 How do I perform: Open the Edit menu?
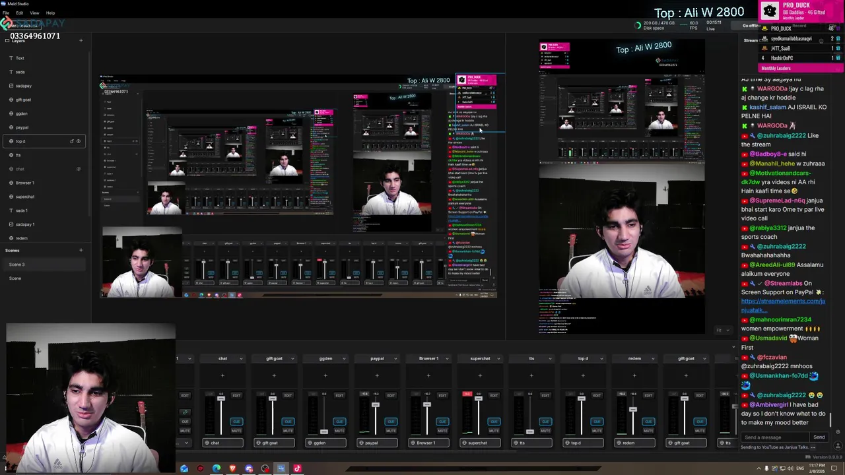(20, 13)
